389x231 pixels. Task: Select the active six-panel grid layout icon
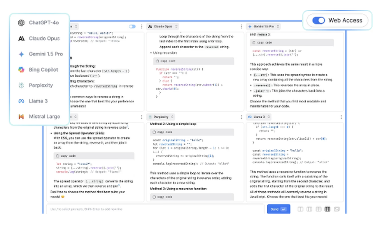328,209
